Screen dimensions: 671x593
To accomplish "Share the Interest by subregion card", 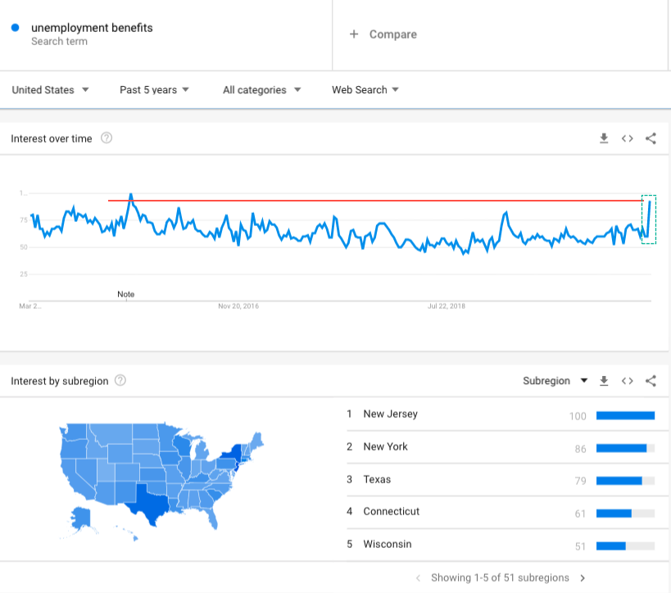I will click(651, 381).
